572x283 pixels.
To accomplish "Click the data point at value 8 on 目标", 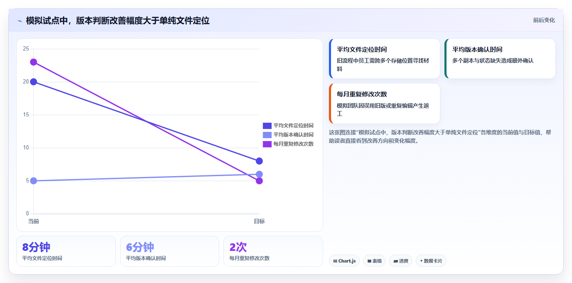I will click(x=259, y=161).
